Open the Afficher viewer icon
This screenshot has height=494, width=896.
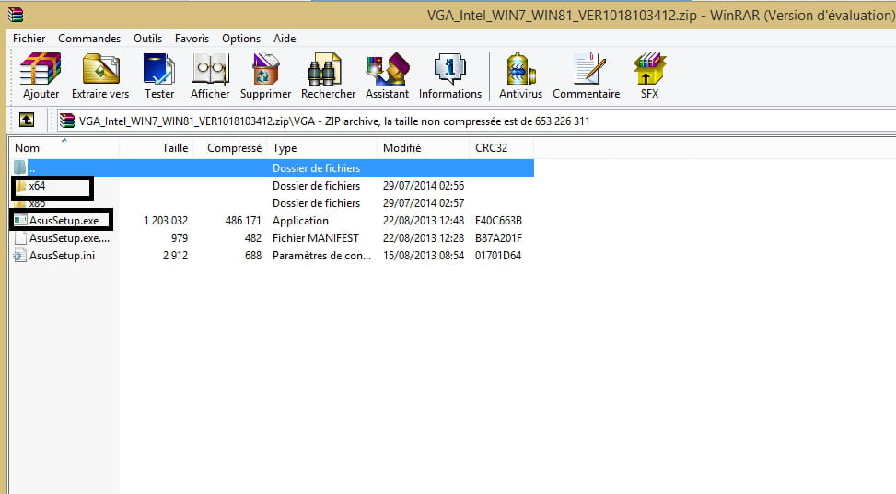210,69
